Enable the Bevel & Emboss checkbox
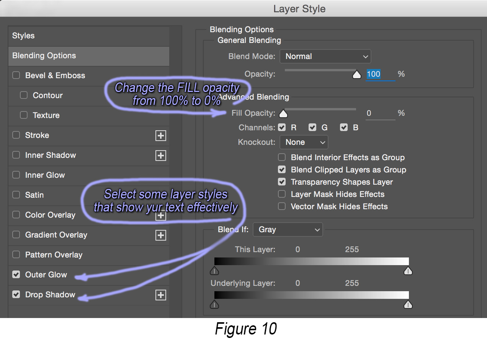Screen dimensions: 487x341 pyautogui.click(x=16, y=75)
